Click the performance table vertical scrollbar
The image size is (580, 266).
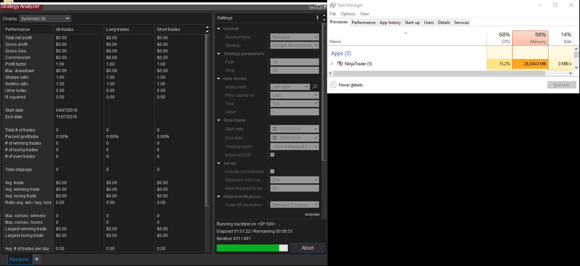[207, 120]
